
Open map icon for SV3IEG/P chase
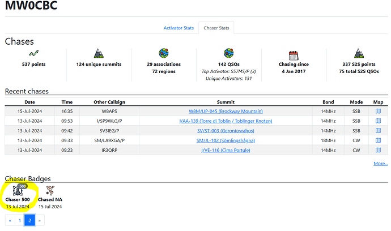378,131
